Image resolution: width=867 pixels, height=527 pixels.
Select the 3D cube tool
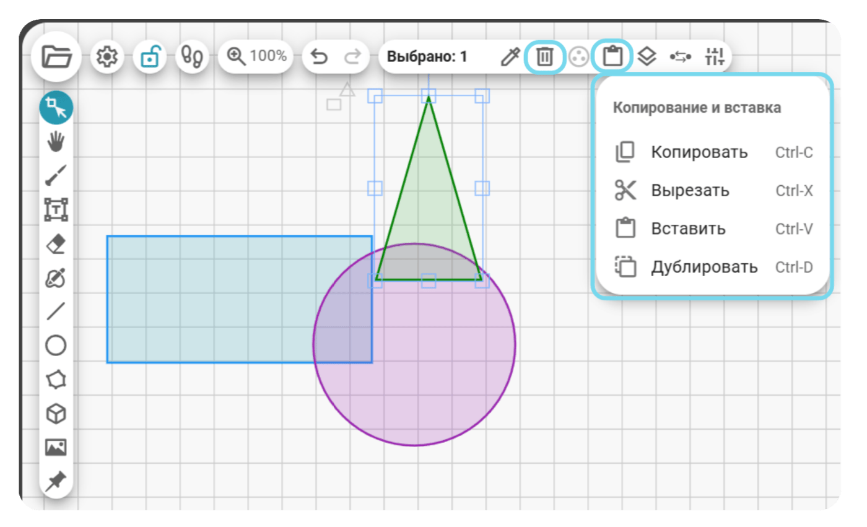point(56,413)
